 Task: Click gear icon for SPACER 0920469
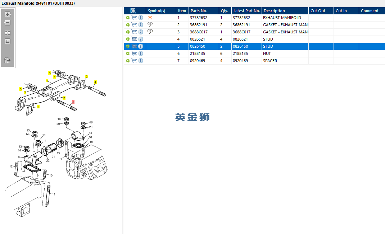point(128,61)
